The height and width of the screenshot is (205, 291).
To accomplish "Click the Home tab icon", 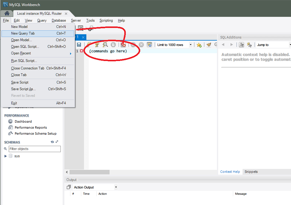I will pos(7,14).
